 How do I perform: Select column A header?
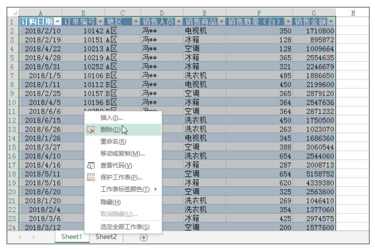click(40, 13)
